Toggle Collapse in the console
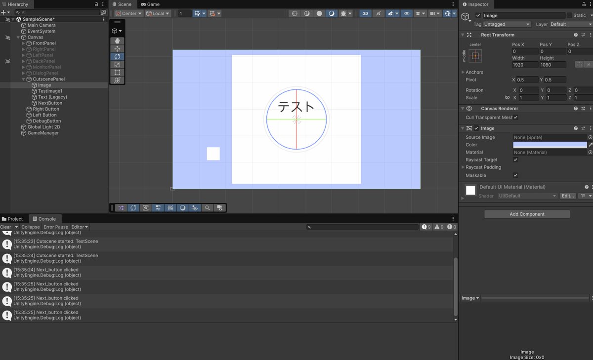The height and width of the screenshot is (360, 593). pos(31,227)
